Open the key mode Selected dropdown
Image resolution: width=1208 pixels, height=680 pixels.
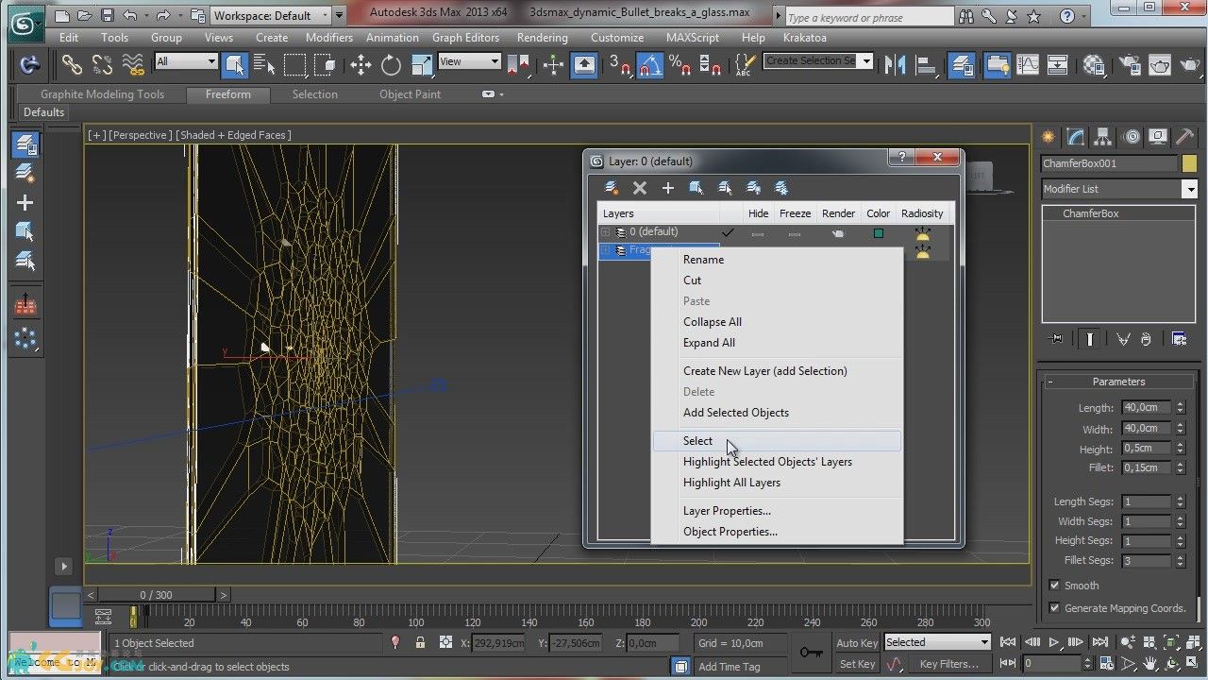tap(936, 642)
